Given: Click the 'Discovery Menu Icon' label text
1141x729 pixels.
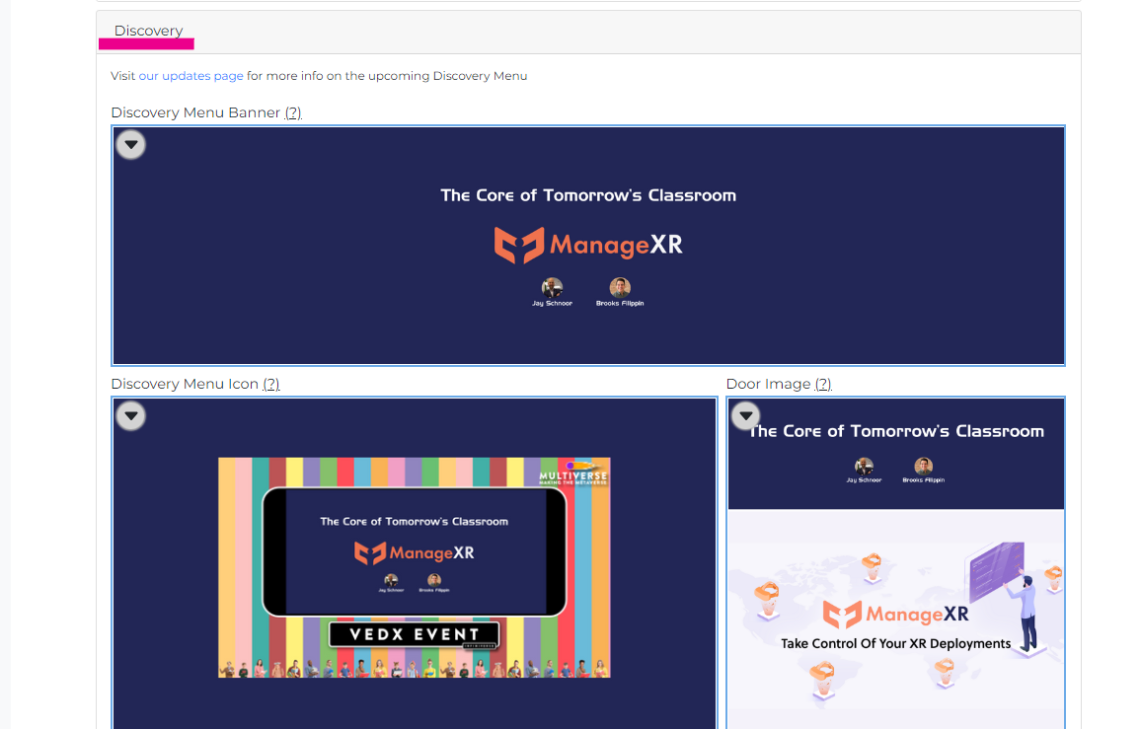Looking at the screenshot, I should (x=185, y=384).
